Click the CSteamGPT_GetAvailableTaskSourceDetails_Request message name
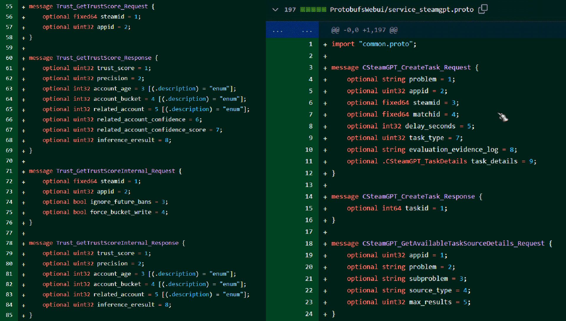566x321 pixels. coord(453,244)
